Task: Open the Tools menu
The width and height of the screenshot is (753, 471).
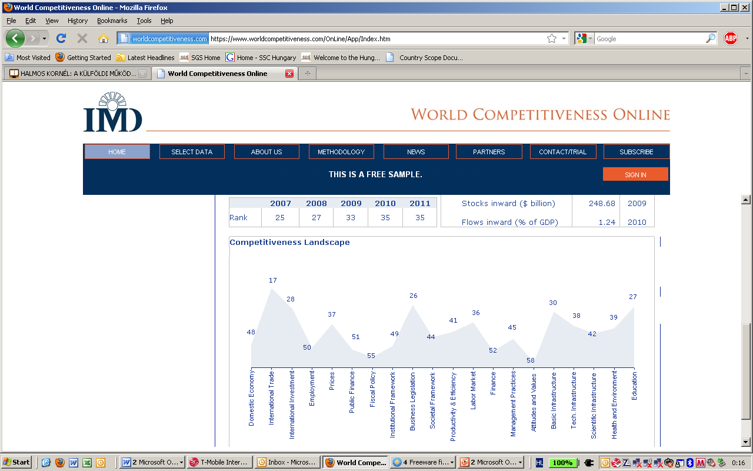Action: 144,21
